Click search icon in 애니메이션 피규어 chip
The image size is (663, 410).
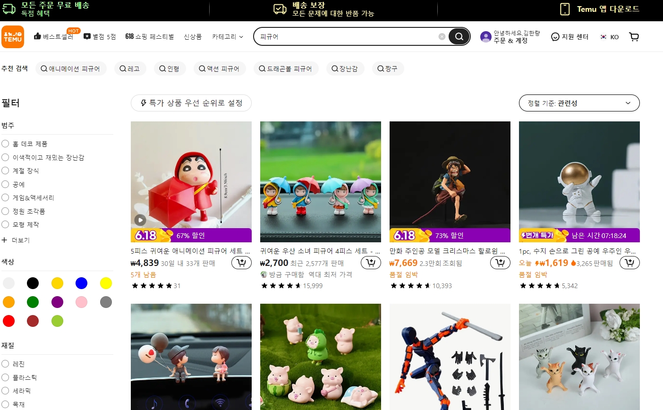(44, 69)
